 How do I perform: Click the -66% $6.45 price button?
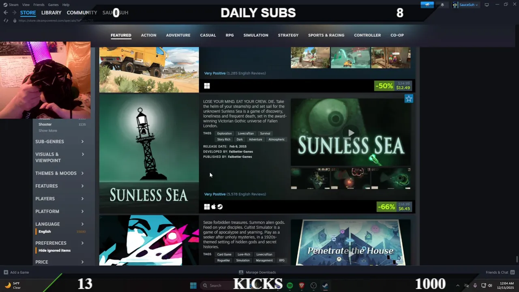[x=394, y=207]
